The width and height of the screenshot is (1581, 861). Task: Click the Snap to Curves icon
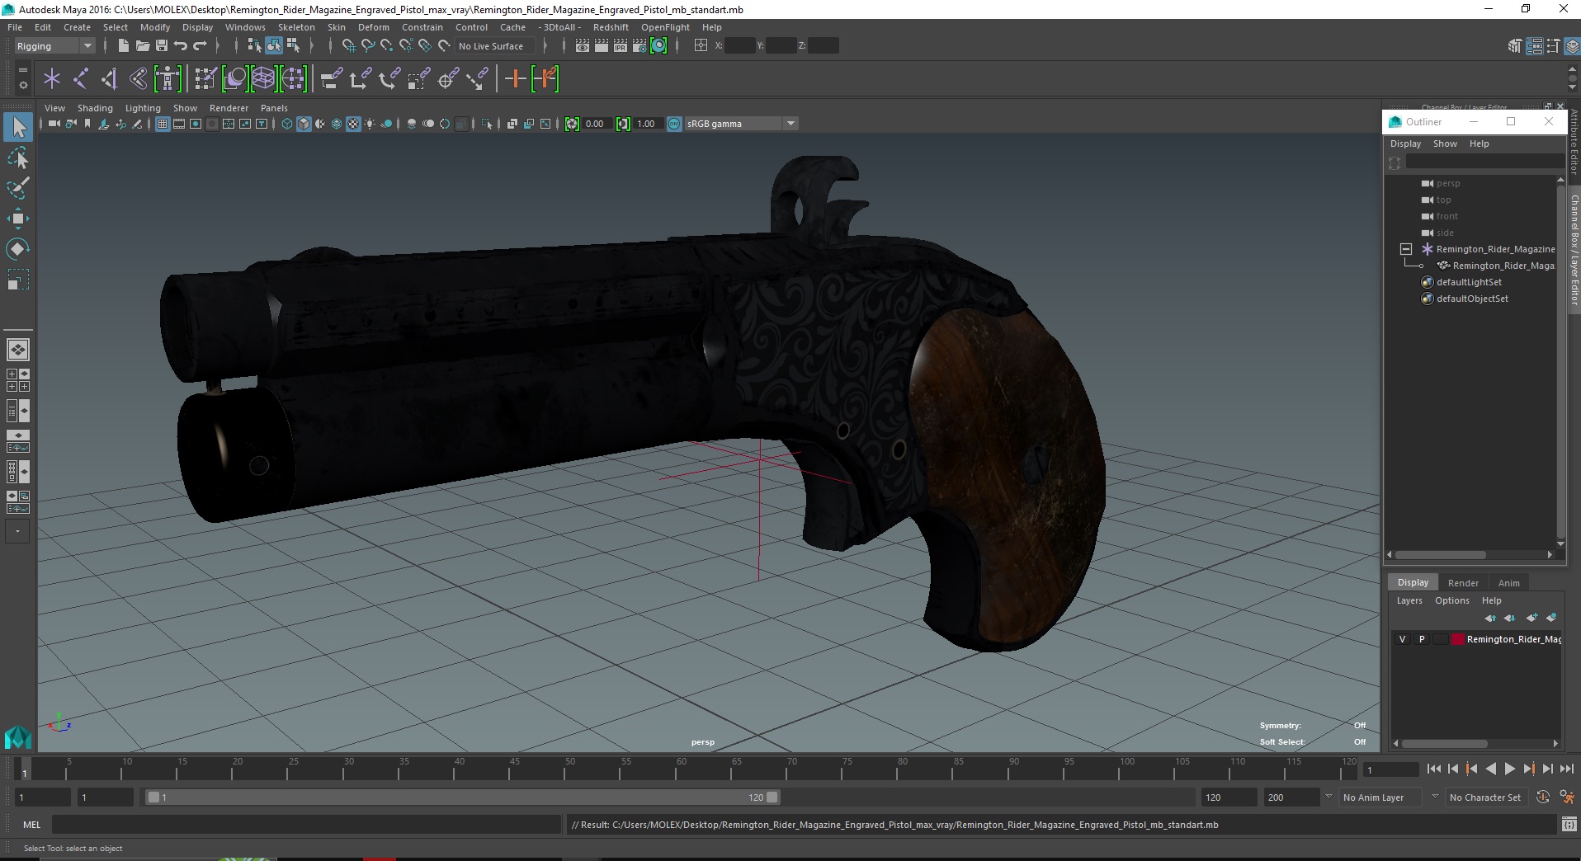(x=368, y=46)
